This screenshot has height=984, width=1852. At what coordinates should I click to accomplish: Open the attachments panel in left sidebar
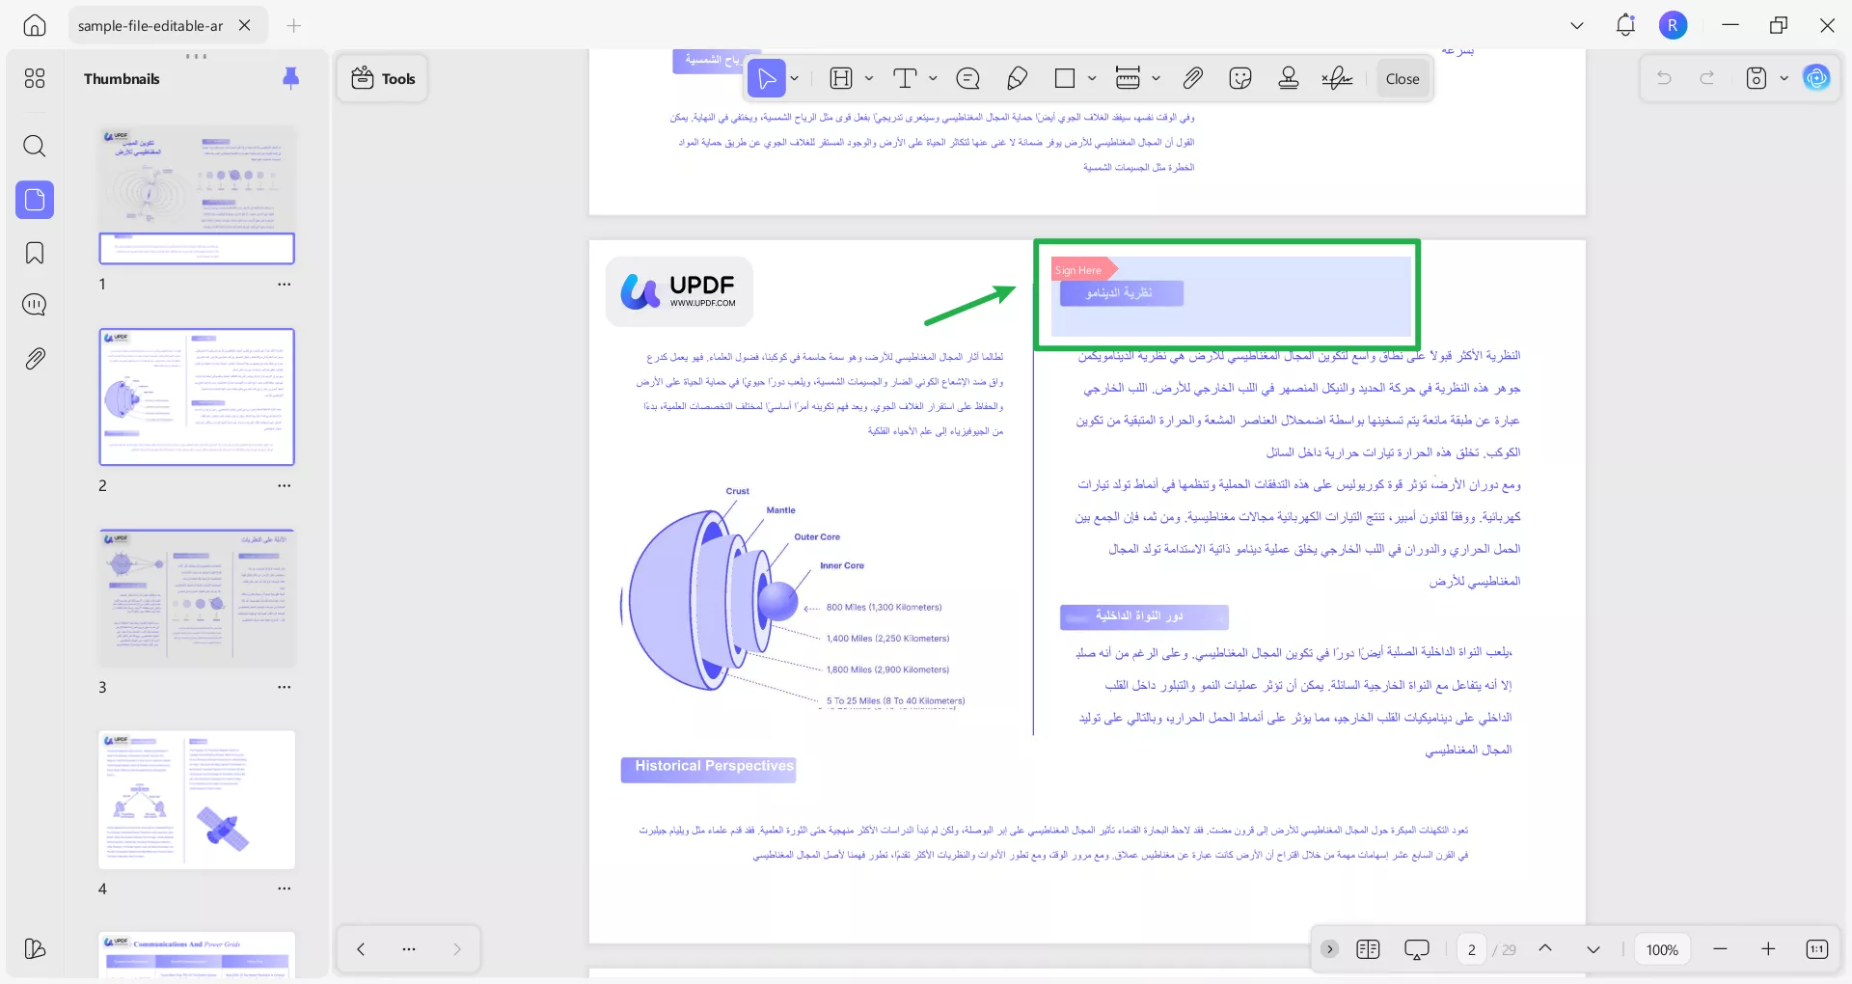[x=35, y=359]
